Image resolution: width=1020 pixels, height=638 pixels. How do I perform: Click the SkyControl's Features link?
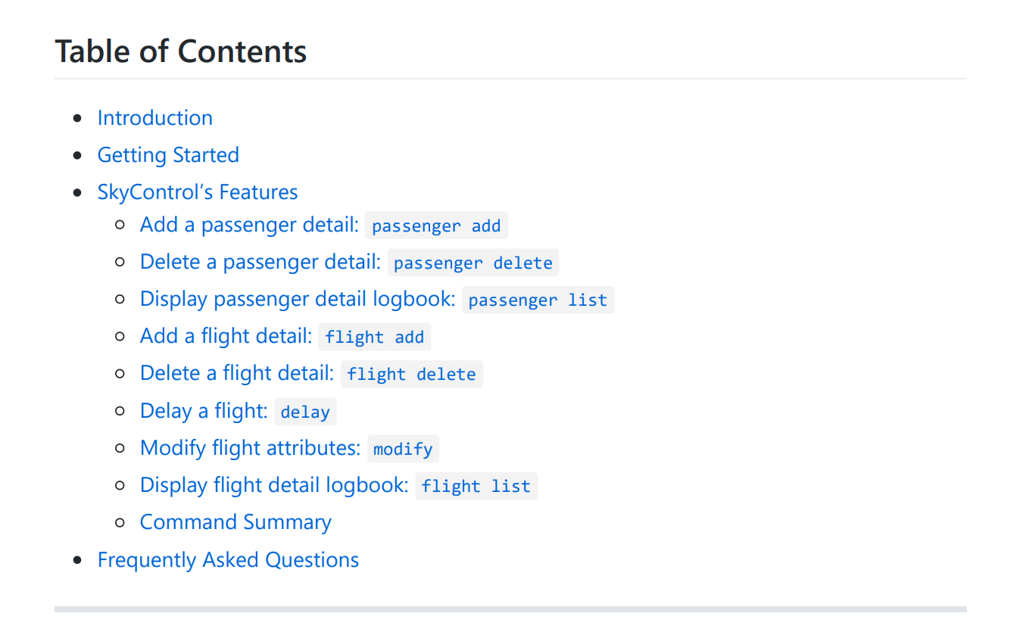pyautogui.click(x=198, y=192)
